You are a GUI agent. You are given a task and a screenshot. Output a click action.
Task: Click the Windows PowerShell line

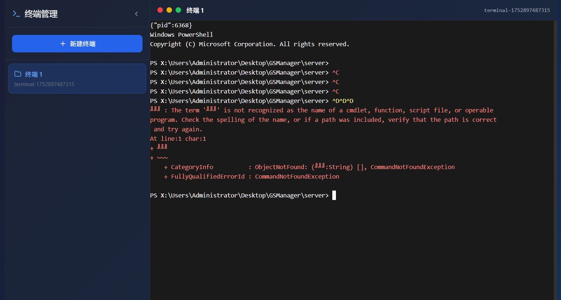pos(181,35)
